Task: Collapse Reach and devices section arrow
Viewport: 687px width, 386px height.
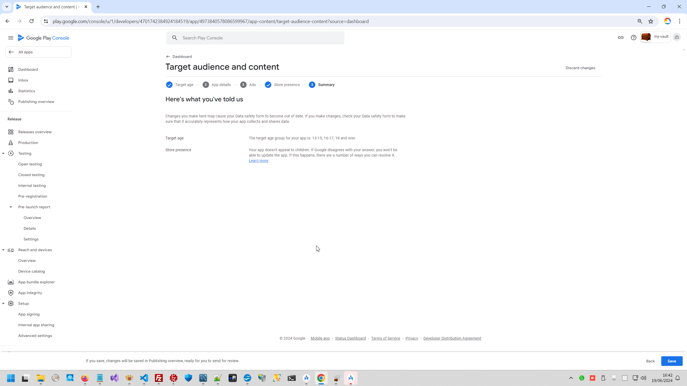Action: pyautogui.click(x=3, y=250)
